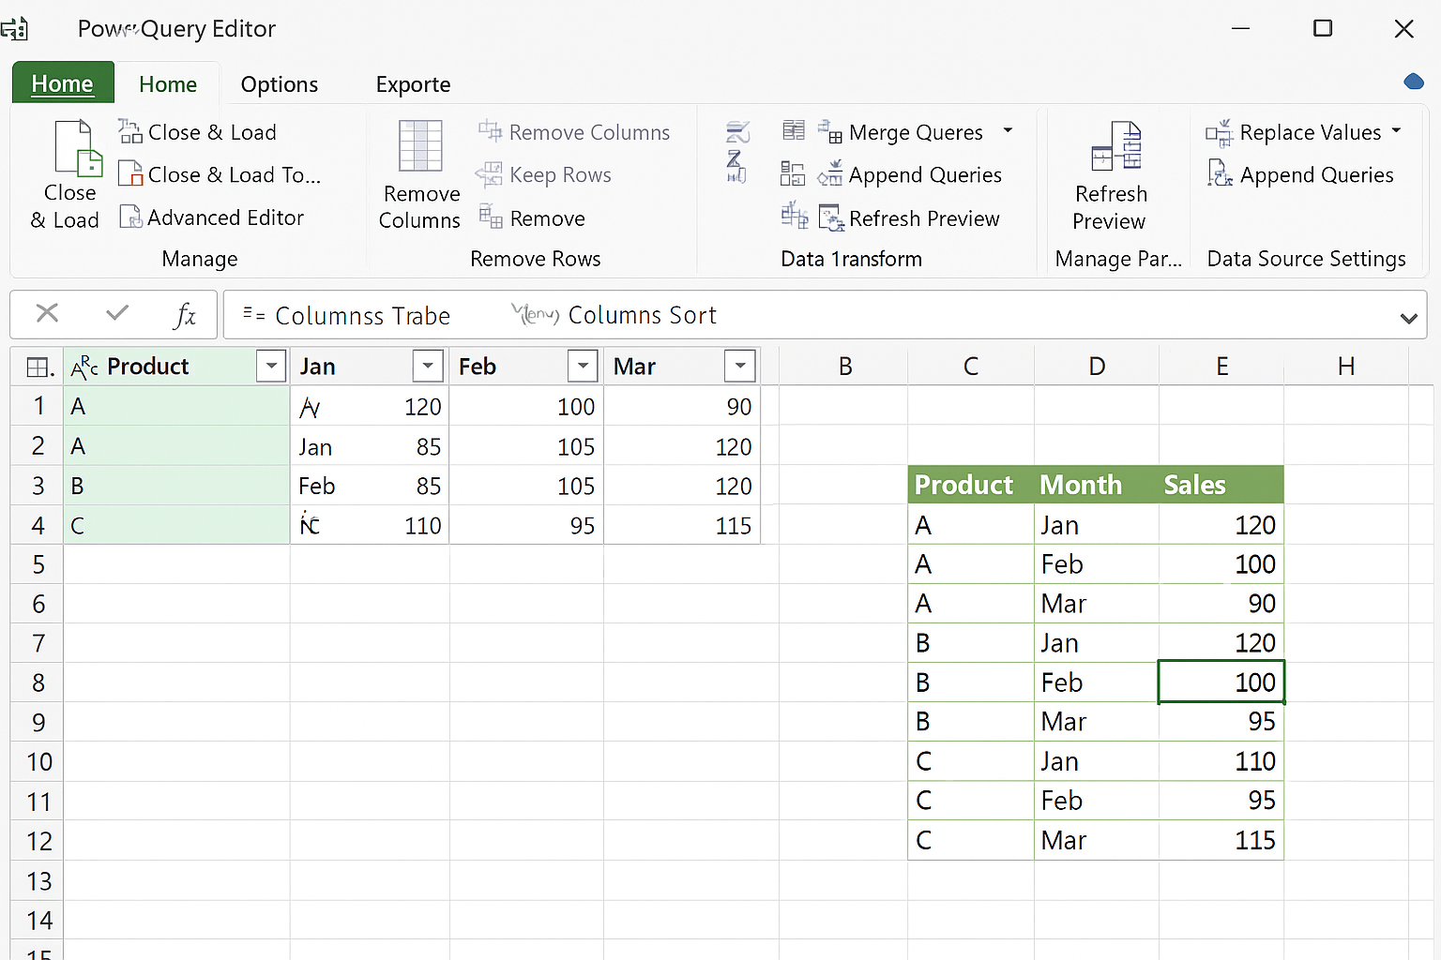Click the Manage Par... group label
Screen dimensions: 1441x960
pos(1118,259)
